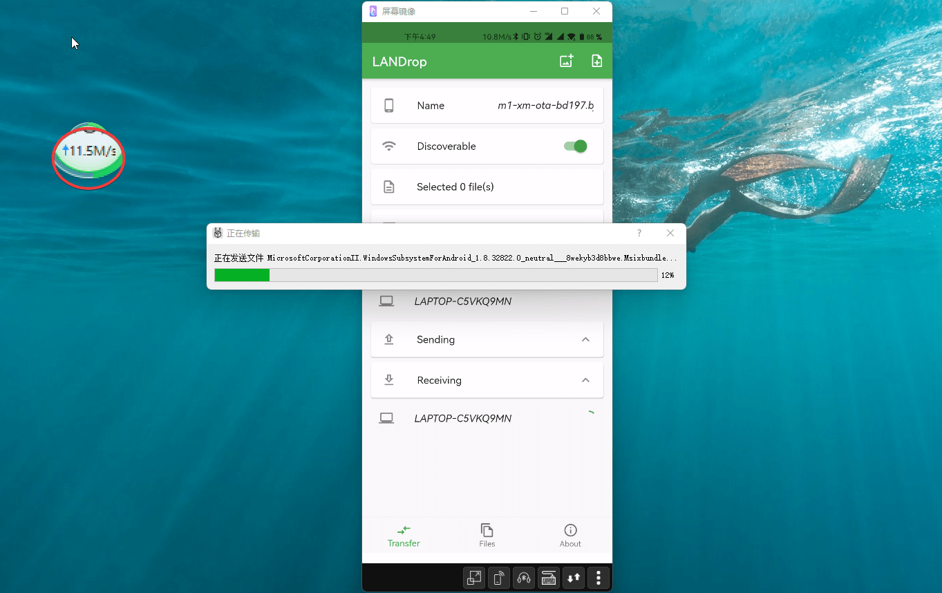
Task: Collapse the Receiving section chevron
Action: click(585, 380)
